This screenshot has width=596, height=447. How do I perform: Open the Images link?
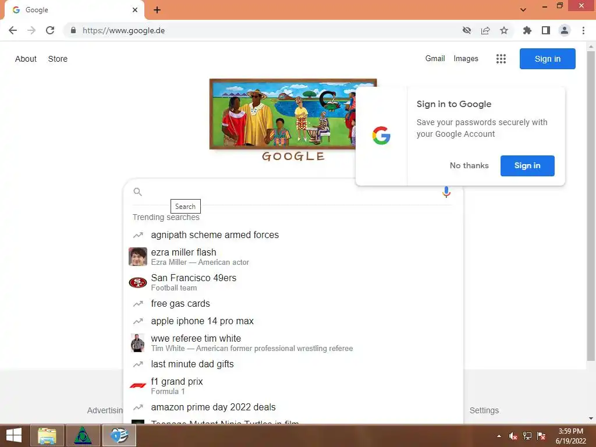click(x=466, y=59)
